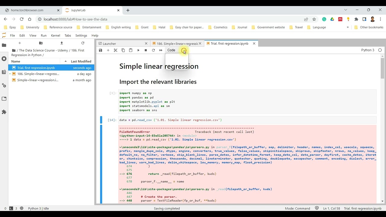Image resolution: width=386 pixels, height=217 pixels.
Task: Show more bookmarks chevron
Action: (348, 27)
